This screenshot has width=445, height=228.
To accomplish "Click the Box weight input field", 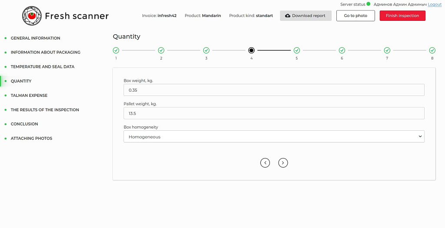I will [x=274, y=90].
